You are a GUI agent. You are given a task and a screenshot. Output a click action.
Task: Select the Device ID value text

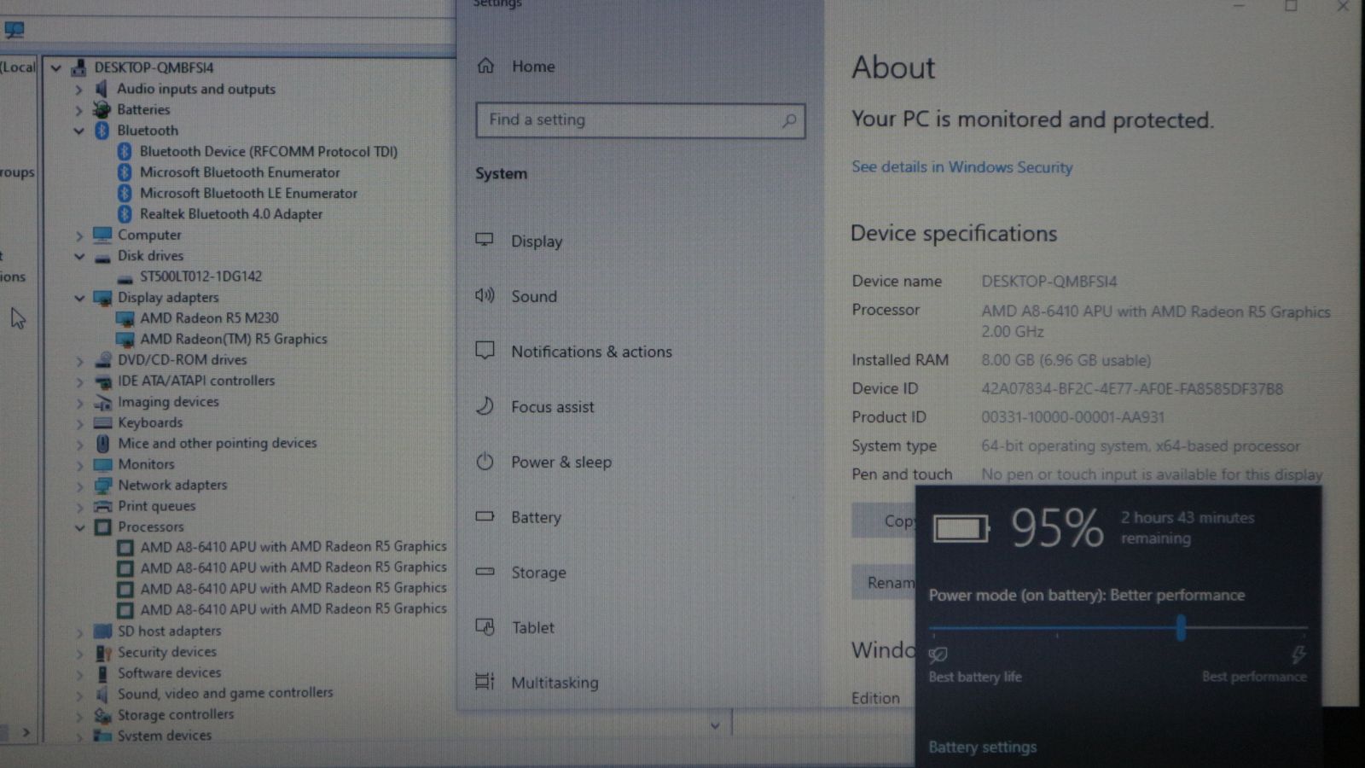click(x=1132, y=389)
